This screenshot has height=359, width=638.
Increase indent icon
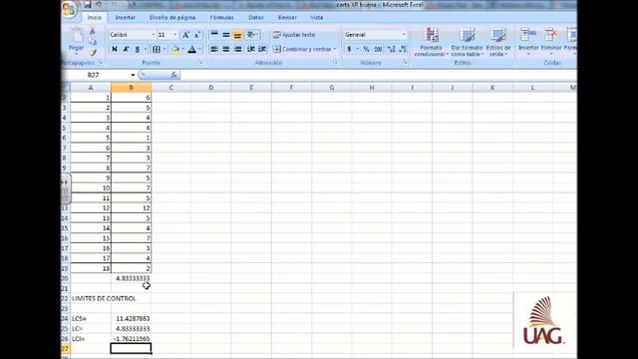[x=262, y=49]
